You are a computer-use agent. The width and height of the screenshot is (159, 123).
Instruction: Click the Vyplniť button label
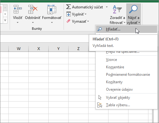coord(78,14)
